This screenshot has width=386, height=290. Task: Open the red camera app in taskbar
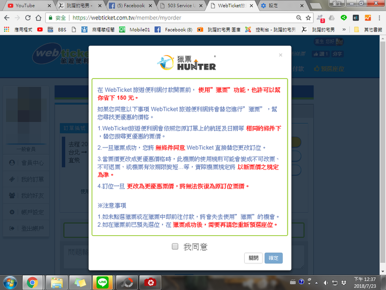[x=150, y=283]
